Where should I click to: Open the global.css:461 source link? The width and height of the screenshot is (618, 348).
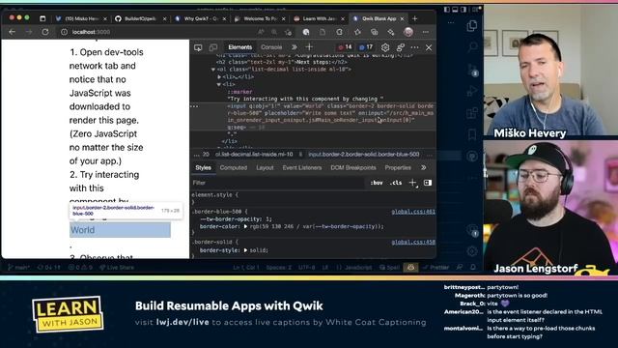point(413,212)
